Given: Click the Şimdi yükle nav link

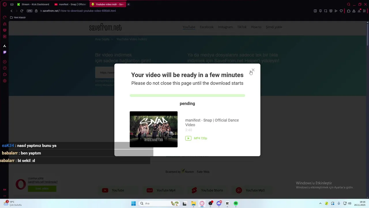Looking at the screenshot, I should [x=274, y=27].
